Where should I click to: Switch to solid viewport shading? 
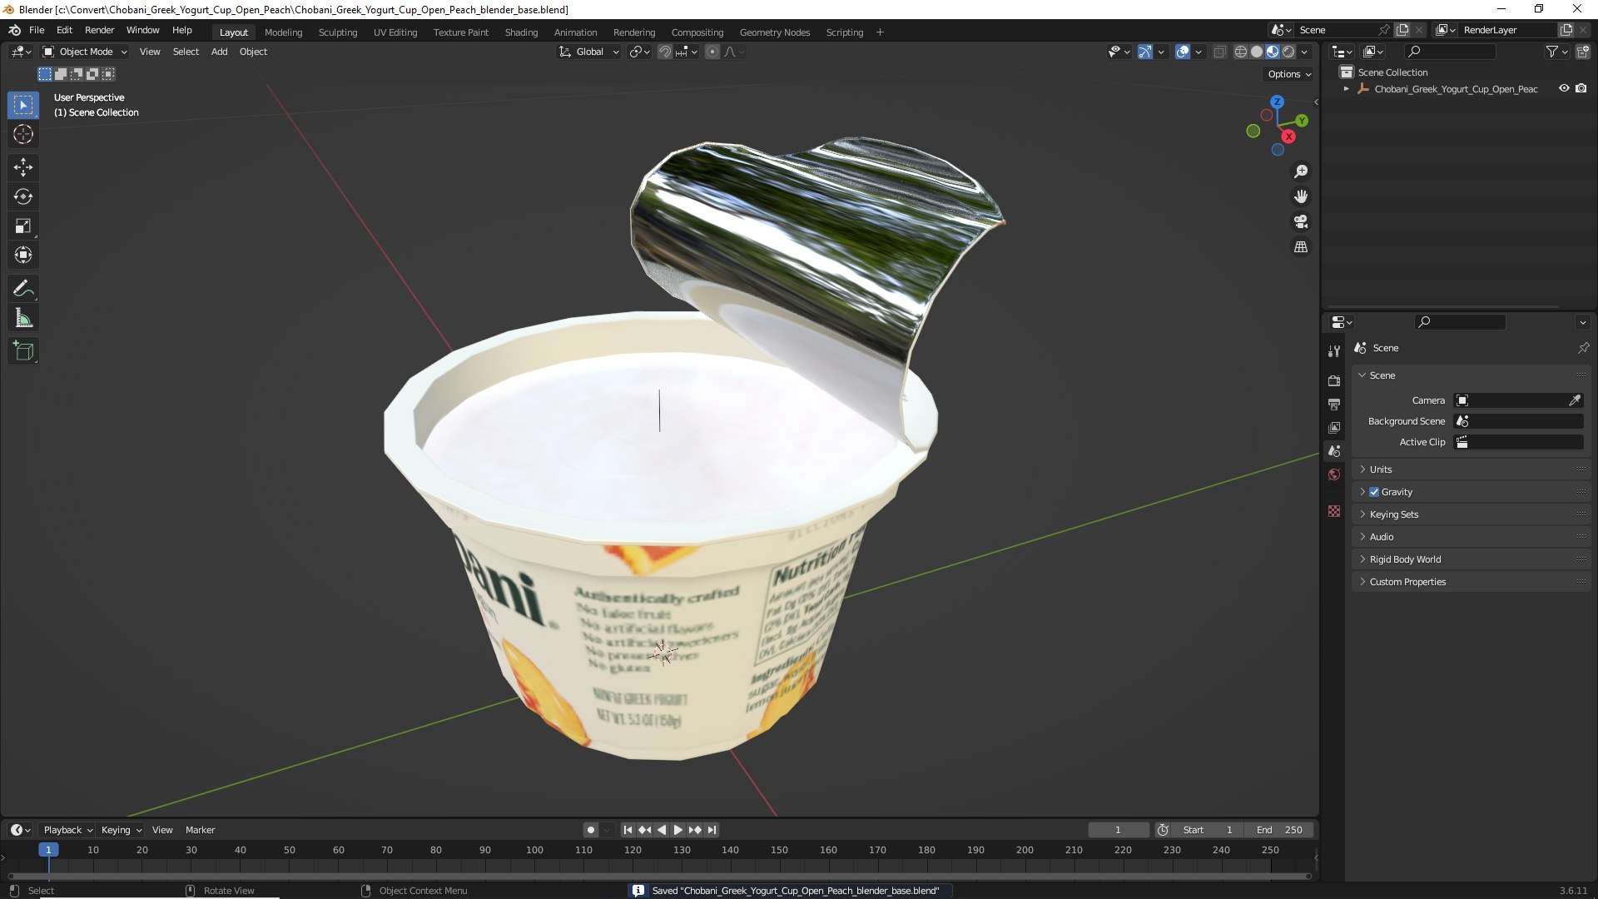coord(1257,52)
